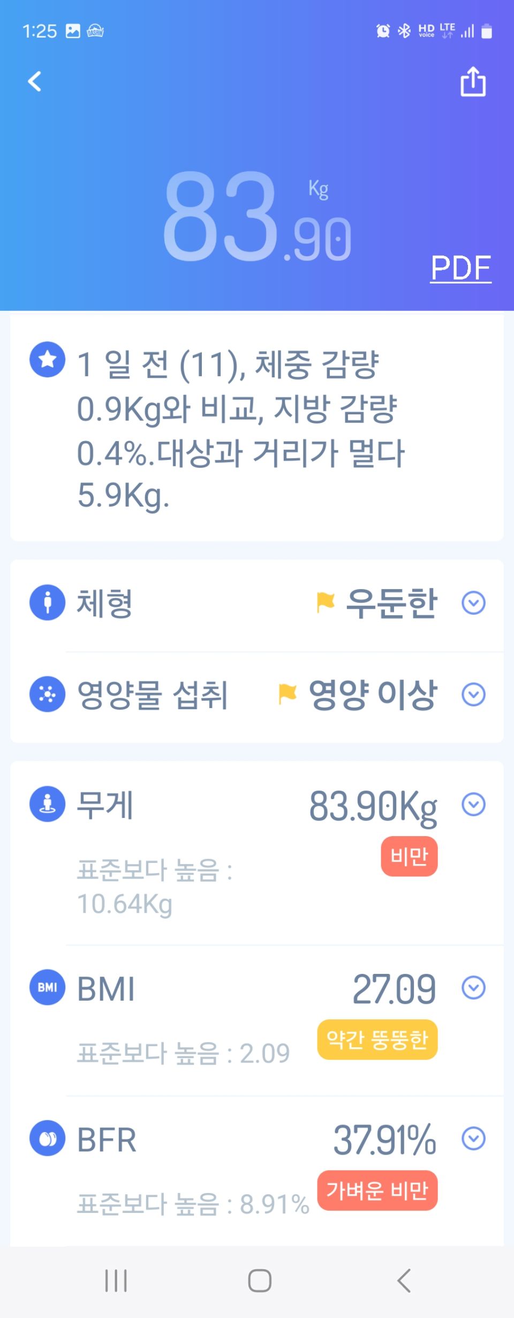Tap the BFR body fat icon
This screenshot has height=1318, width=514.
pyautogui.click(x=47, y=1138)
